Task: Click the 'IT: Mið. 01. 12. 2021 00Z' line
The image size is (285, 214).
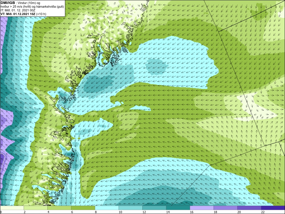Action: pyautogui.click(x=18, y=10)
